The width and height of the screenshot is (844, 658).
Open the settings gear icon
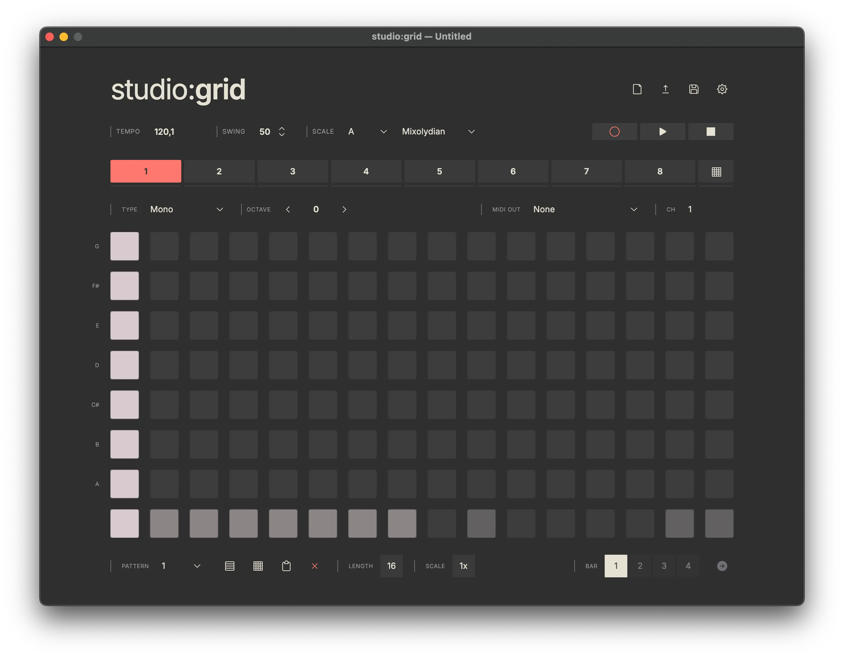722,89
